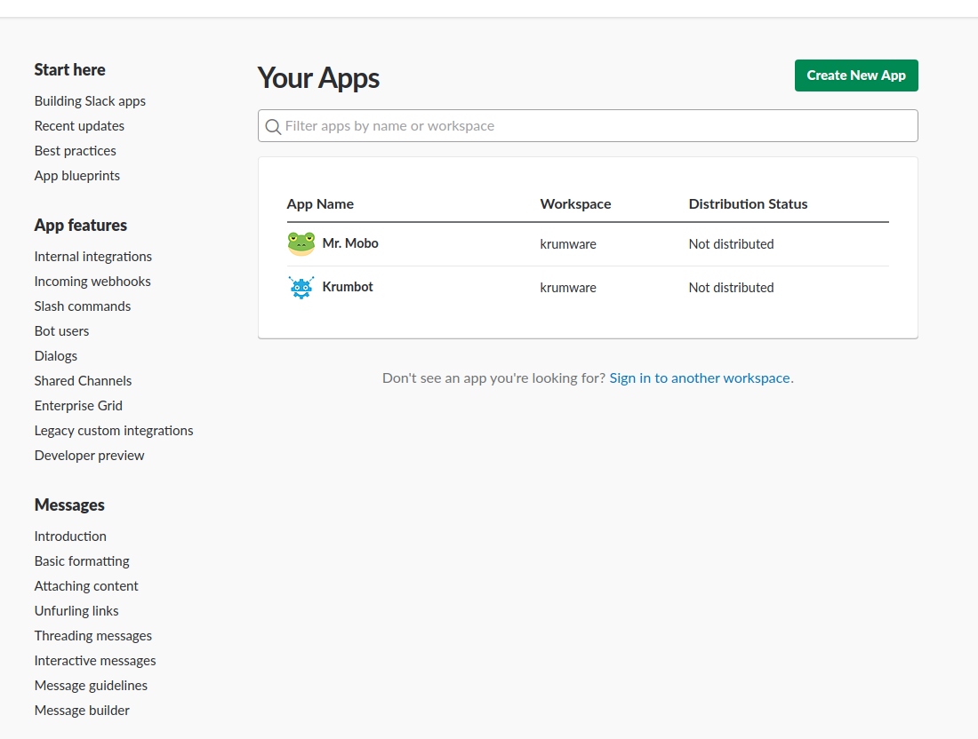The image size is (978, 739).
Task: Click the App features section heading
Action: pyautogui.click(x=80, y=225)
